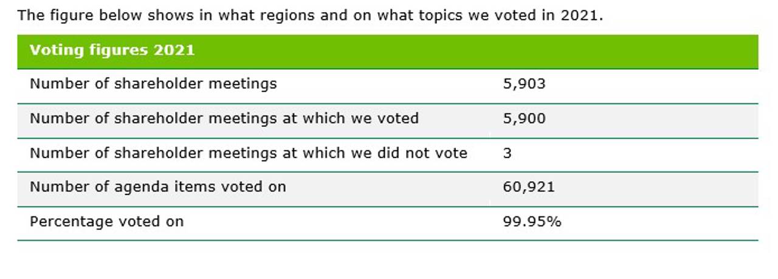Click the word 'Voting' in the green header

click(x=56, y=50)
